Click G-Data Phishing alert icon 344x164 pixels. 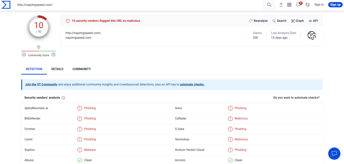(x=230, y=129)
